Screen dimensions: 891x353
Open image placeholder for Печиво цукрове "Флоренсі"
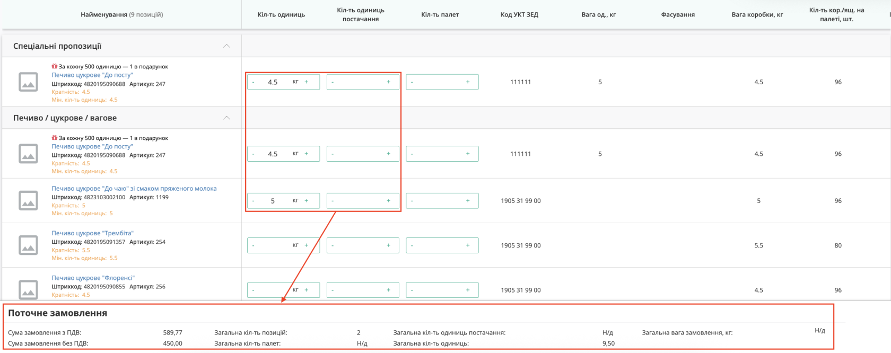[x=28, y=289]
